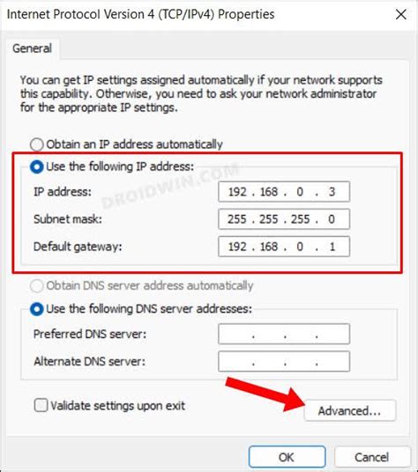Click the Default gateway input field
The height and width of the screenshot is (472, 418).
[x=284, y=247]
